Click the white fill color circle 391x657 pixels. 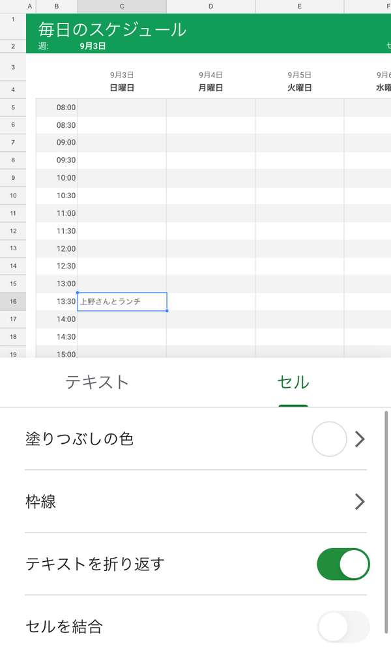[329, 439]
